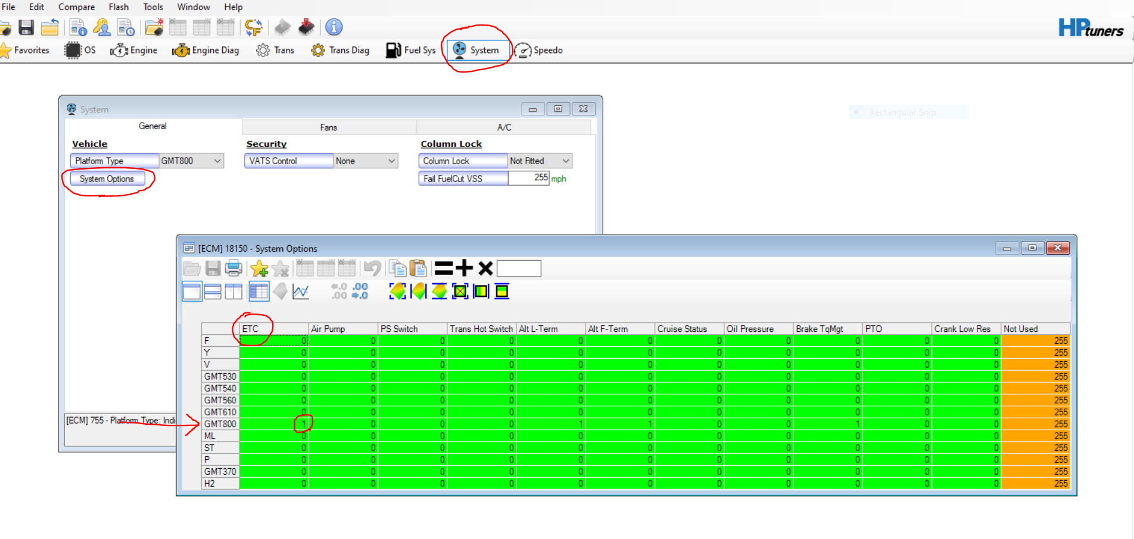Click the value input box beside operators
The height and width of the screenshot is (539, 1134).
pos(519,269)
